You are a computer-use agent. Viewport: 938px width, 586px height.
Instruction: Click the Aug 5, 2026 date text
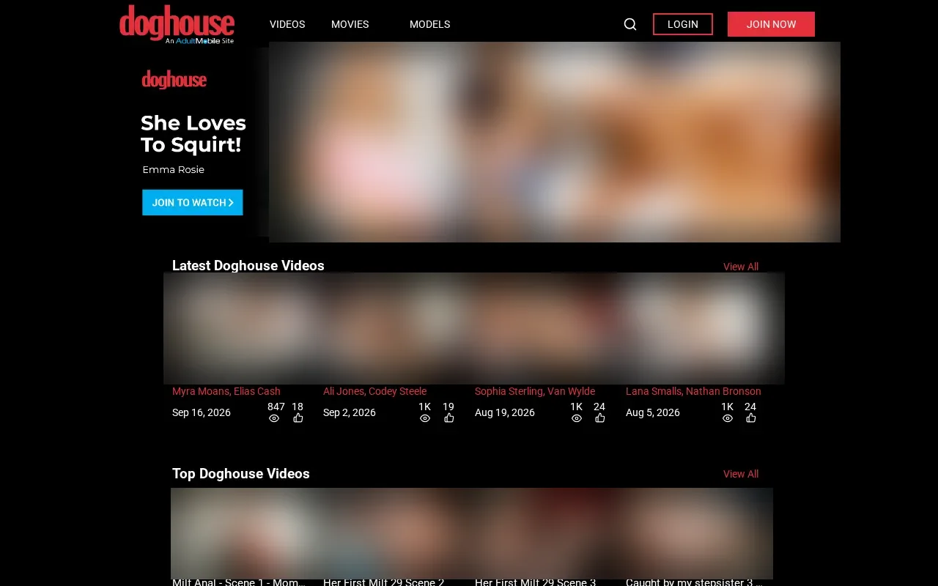tap(653, 412)
